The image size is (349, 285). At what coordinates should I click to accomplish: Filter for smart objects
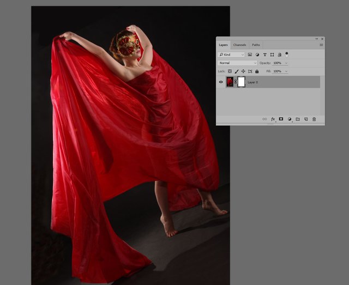pyautogui.click(x=280, y=54)
